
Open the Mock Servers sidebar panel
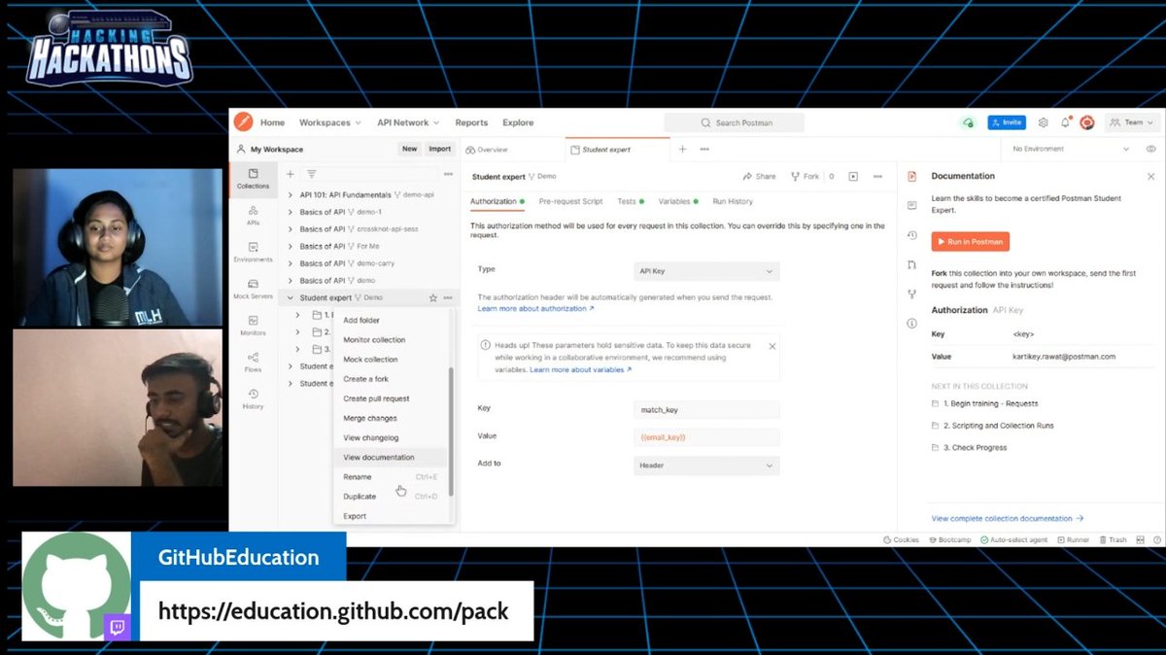pyautogui.click(x=253, y=289)
